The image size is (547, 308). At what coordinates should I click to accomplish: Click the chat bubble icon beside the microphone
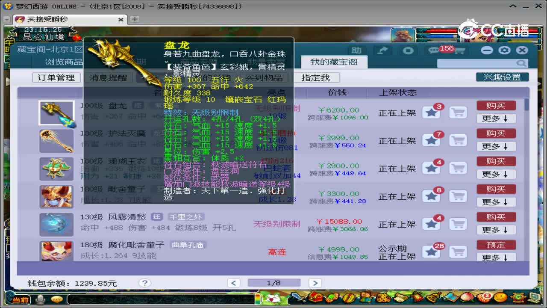[56, 299]
